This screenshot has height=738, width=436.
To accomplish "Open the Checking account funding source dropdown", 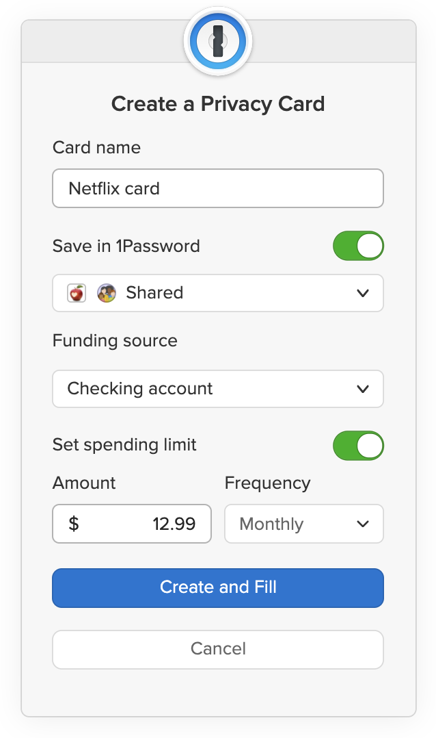I will pos(218,388).
